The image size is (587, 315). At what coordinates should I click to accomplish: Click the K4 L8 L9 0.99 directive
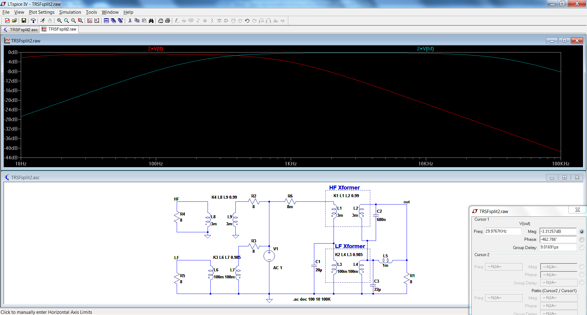coord(224,197)
